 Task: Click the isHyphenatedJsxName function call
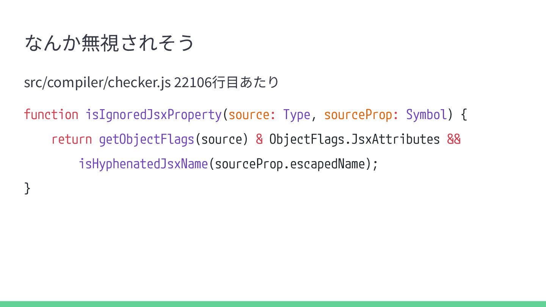click(143, 164)
